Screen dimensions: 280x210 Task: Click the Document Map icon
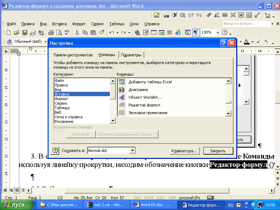coord(188,33)
